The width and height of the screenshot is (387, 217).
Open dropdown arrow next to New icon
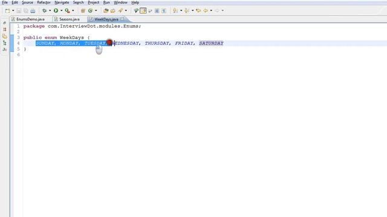point(13,11)
